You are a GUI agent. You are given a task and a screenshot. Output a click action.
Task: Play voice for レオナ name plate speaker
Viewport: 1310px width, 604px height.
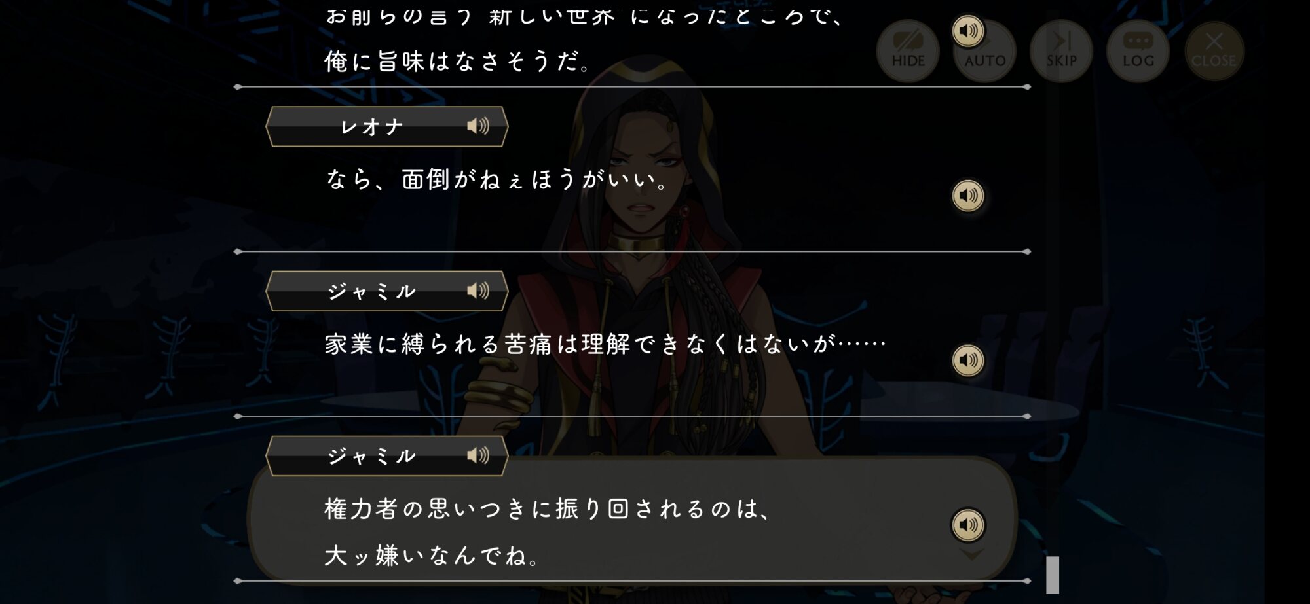click(478, 126)
